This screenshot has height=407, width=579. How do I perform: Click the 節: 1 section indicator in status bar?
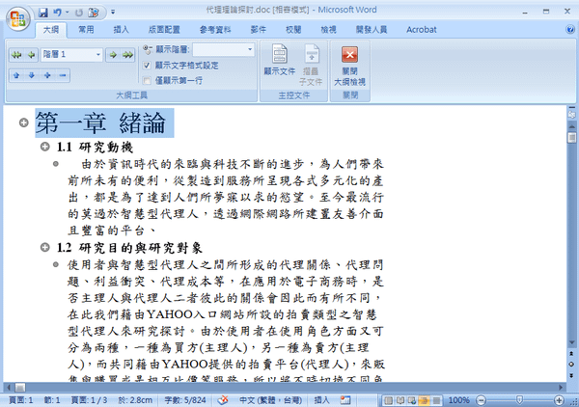coord(52,400)
